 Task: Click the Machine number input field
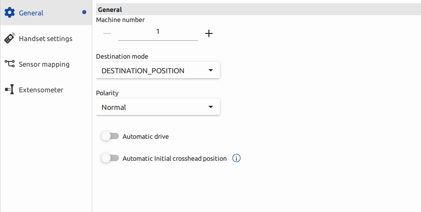158,32
